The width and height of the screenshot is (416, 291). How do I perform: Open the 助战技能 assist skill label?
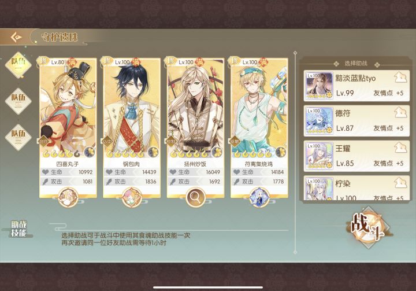[x=19, y=229]
